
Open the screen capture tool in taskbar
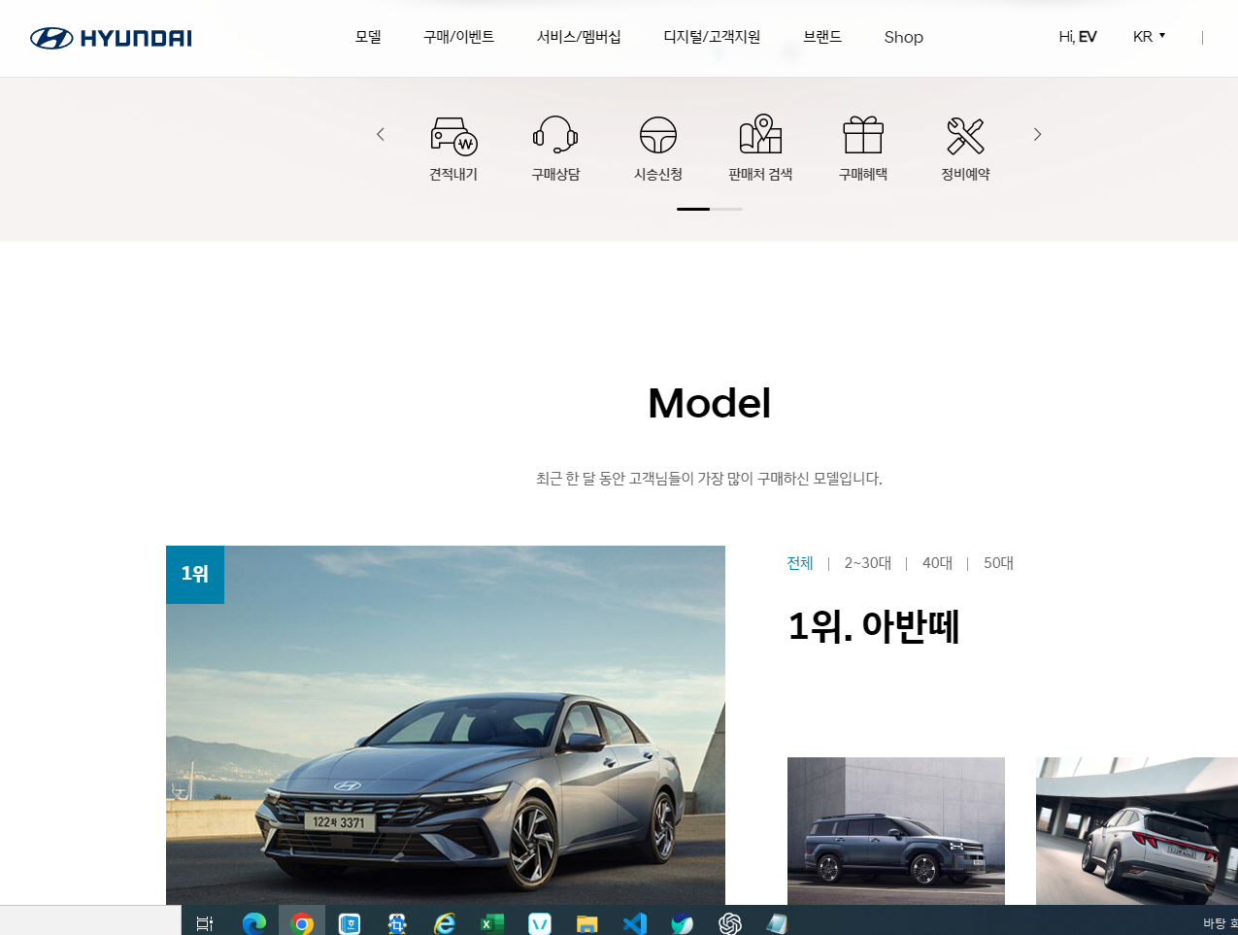click(x=397, y=923)
